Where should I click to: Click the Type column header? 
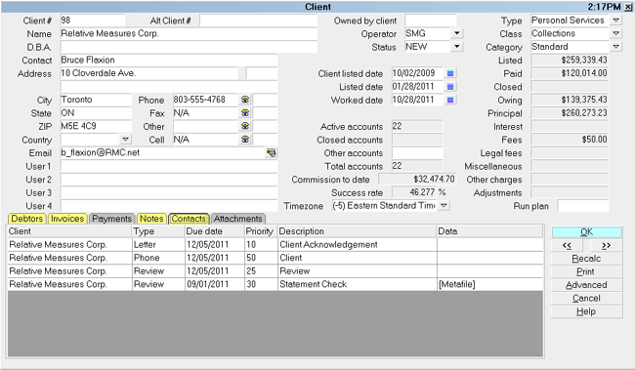(158, 231)
